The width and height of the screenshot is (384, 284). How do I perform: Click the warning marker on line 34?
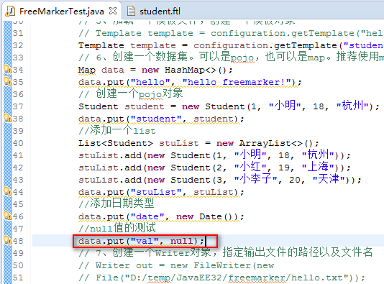coord(8,69)
